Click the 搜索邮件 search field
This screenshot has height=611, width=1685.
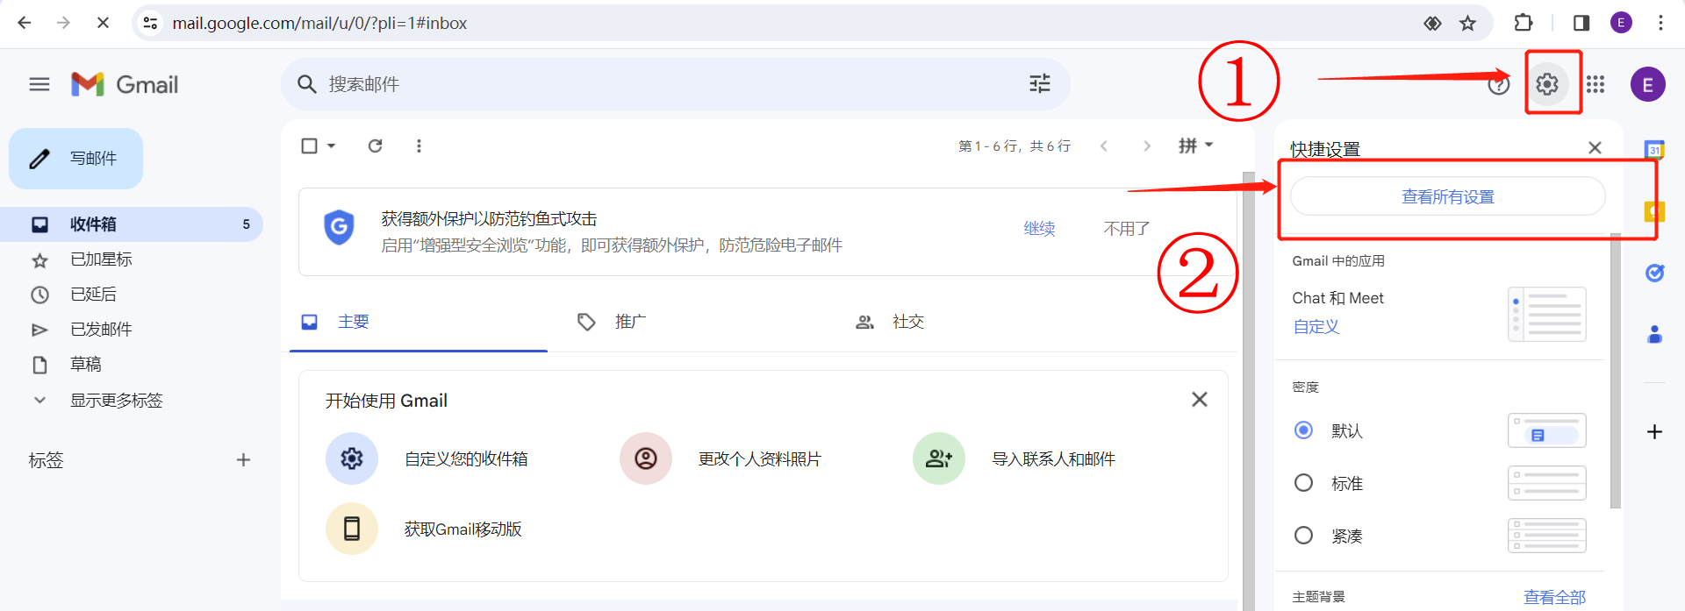tap(676, 84)
